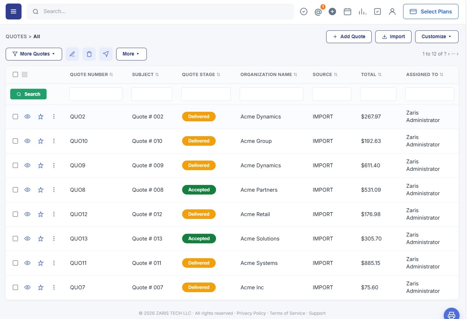Click the Quote # 007 subject

[148, 288]
